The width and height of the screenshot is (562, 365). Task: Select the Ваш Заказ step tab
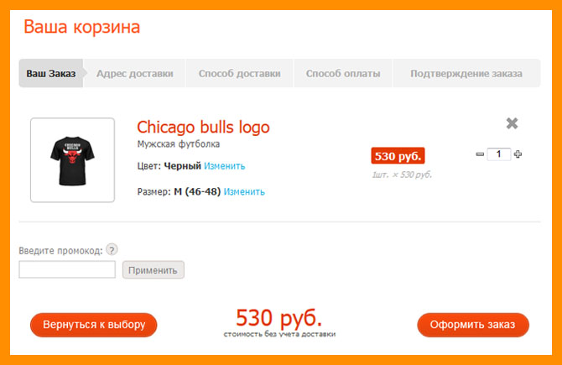pos(51,74)
